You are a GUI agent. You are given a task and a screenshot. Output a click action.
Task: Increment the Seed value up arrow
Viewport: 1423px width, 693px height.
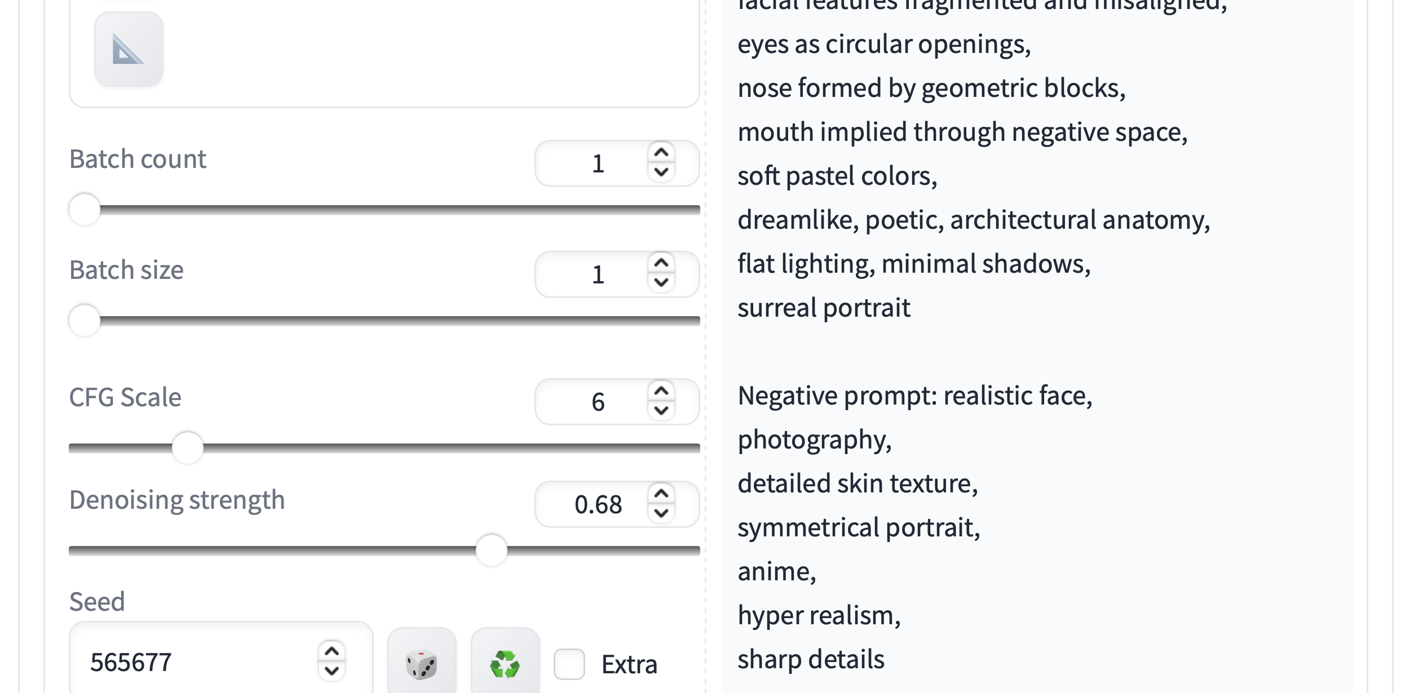click(x=332, y=652)
